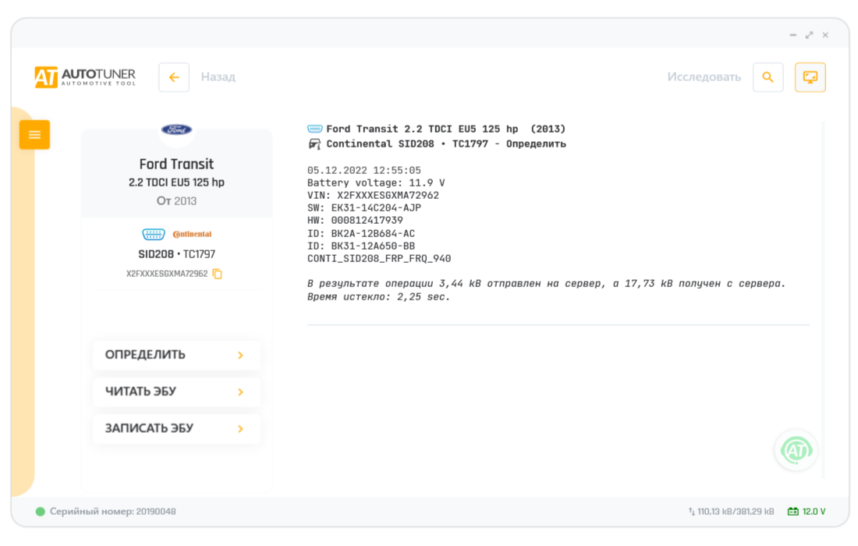Select the ЧИТАТЬ ЭБУ menu item
This screenshot has width=858, height=546.
point(141,392)
